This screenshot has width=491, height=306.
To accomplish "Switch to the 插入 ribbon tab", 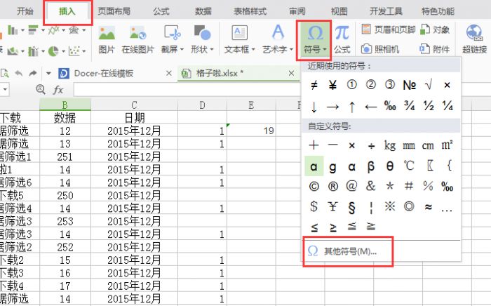I will coord(67,12).
